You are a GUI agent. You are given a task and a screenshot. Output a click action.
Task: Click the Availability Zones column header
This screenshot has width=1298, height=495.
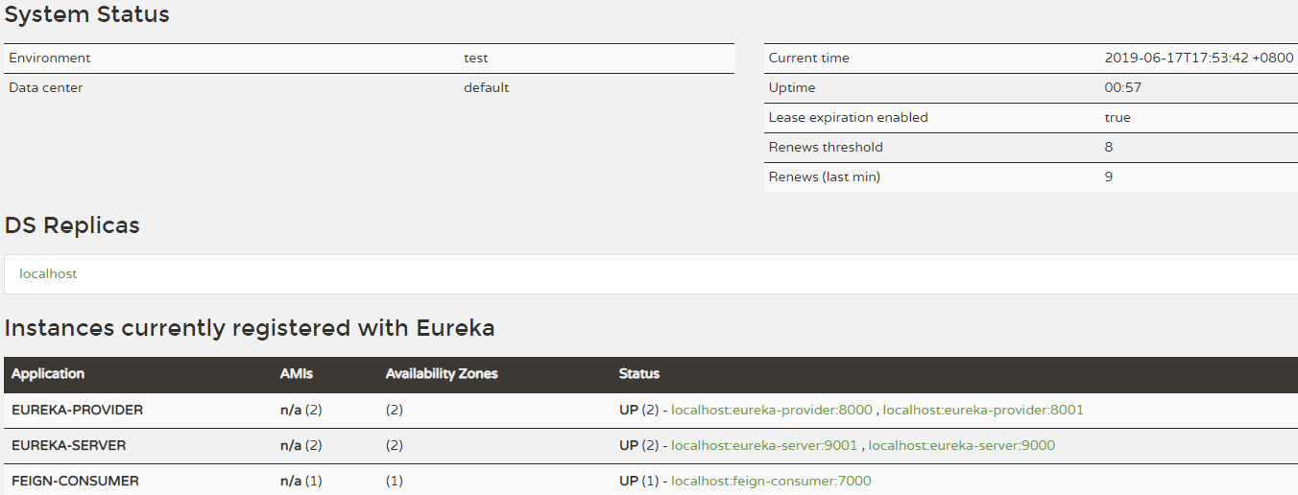click(x=442, y=374)
